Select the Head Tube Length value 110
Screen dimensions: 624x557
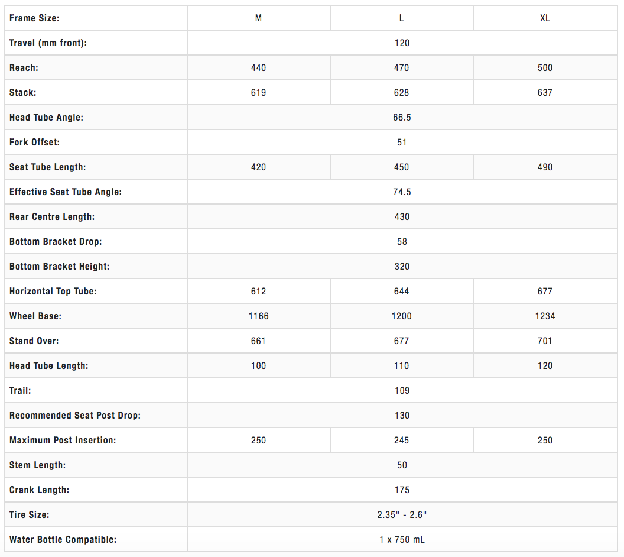coord(401,365)
